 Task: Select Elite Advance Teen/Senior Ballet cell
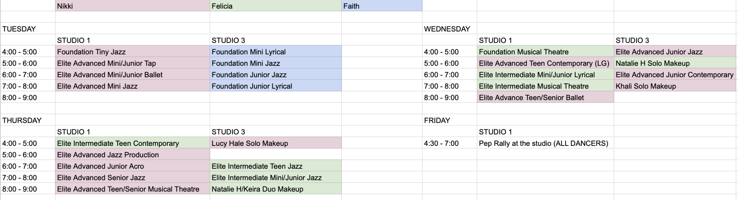coord(545,97)
